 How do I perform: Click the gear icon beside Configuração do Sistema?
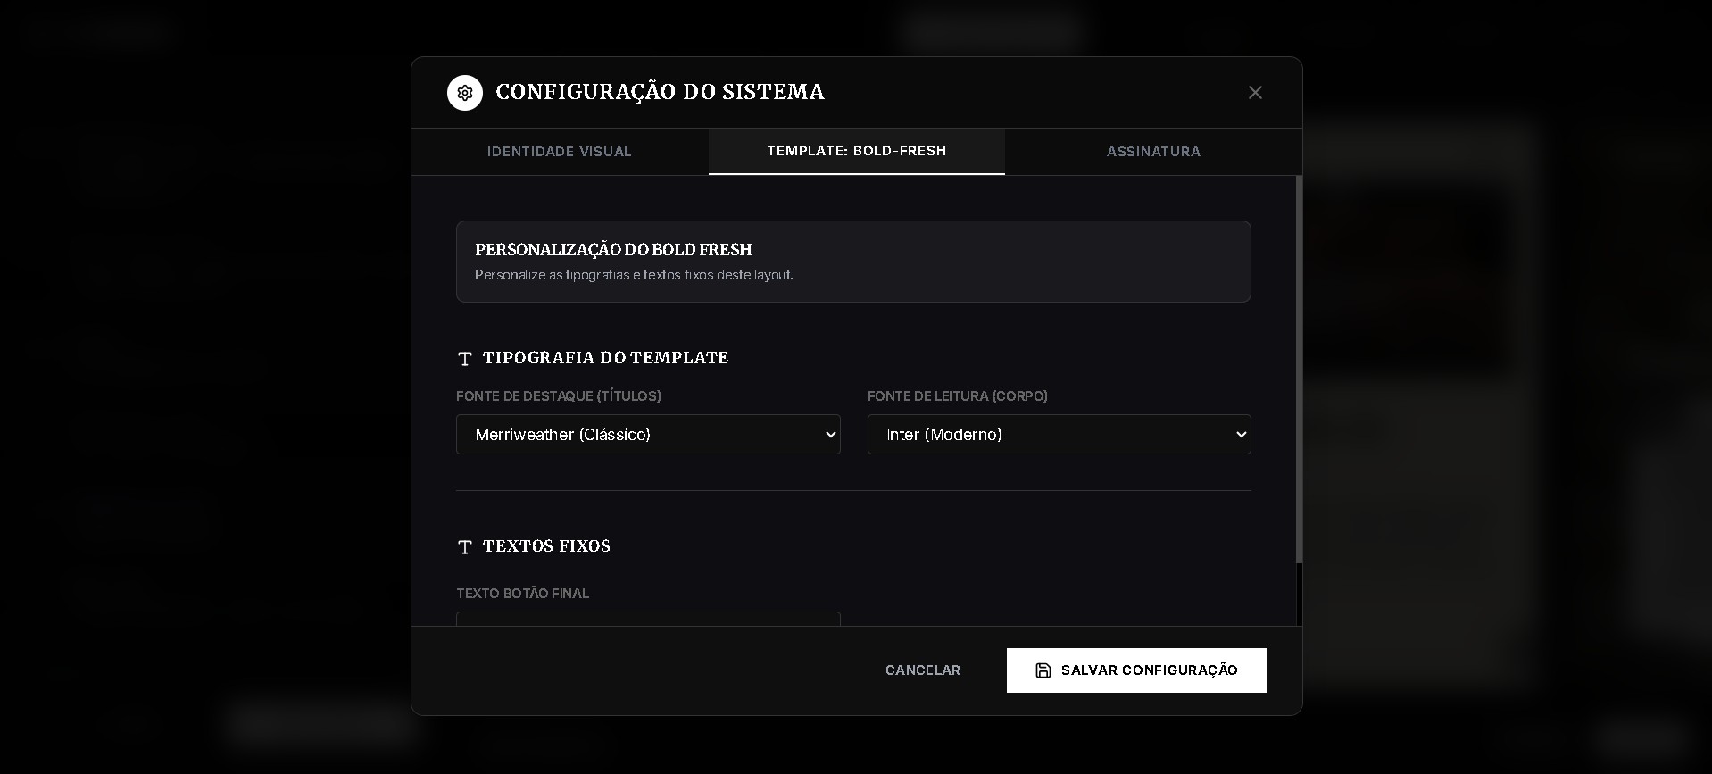(465, 93)
